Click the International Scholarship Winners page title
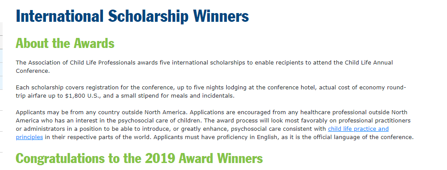This screenshot has height=170, width=447. pyautogui.click(x=132, y=16)
